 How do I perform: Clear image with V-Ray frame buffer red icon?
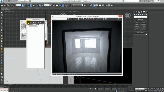pos(91,19)
